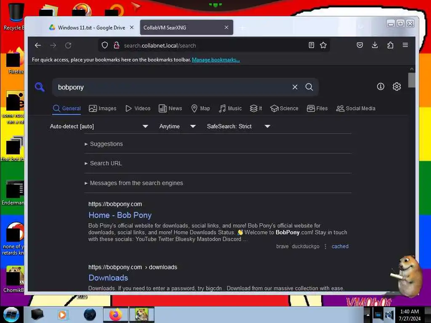This screenshot has width=431, height=323.
Task: Open the SafeSearch: Strict dropdown
Action: point(238,126)
